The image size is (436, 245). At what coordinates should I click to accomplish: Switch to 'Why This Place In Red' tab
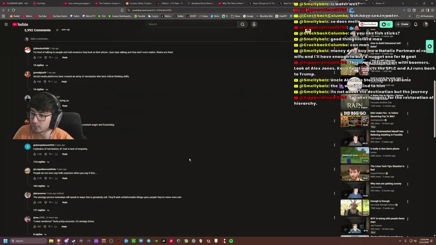pos(232,3)
